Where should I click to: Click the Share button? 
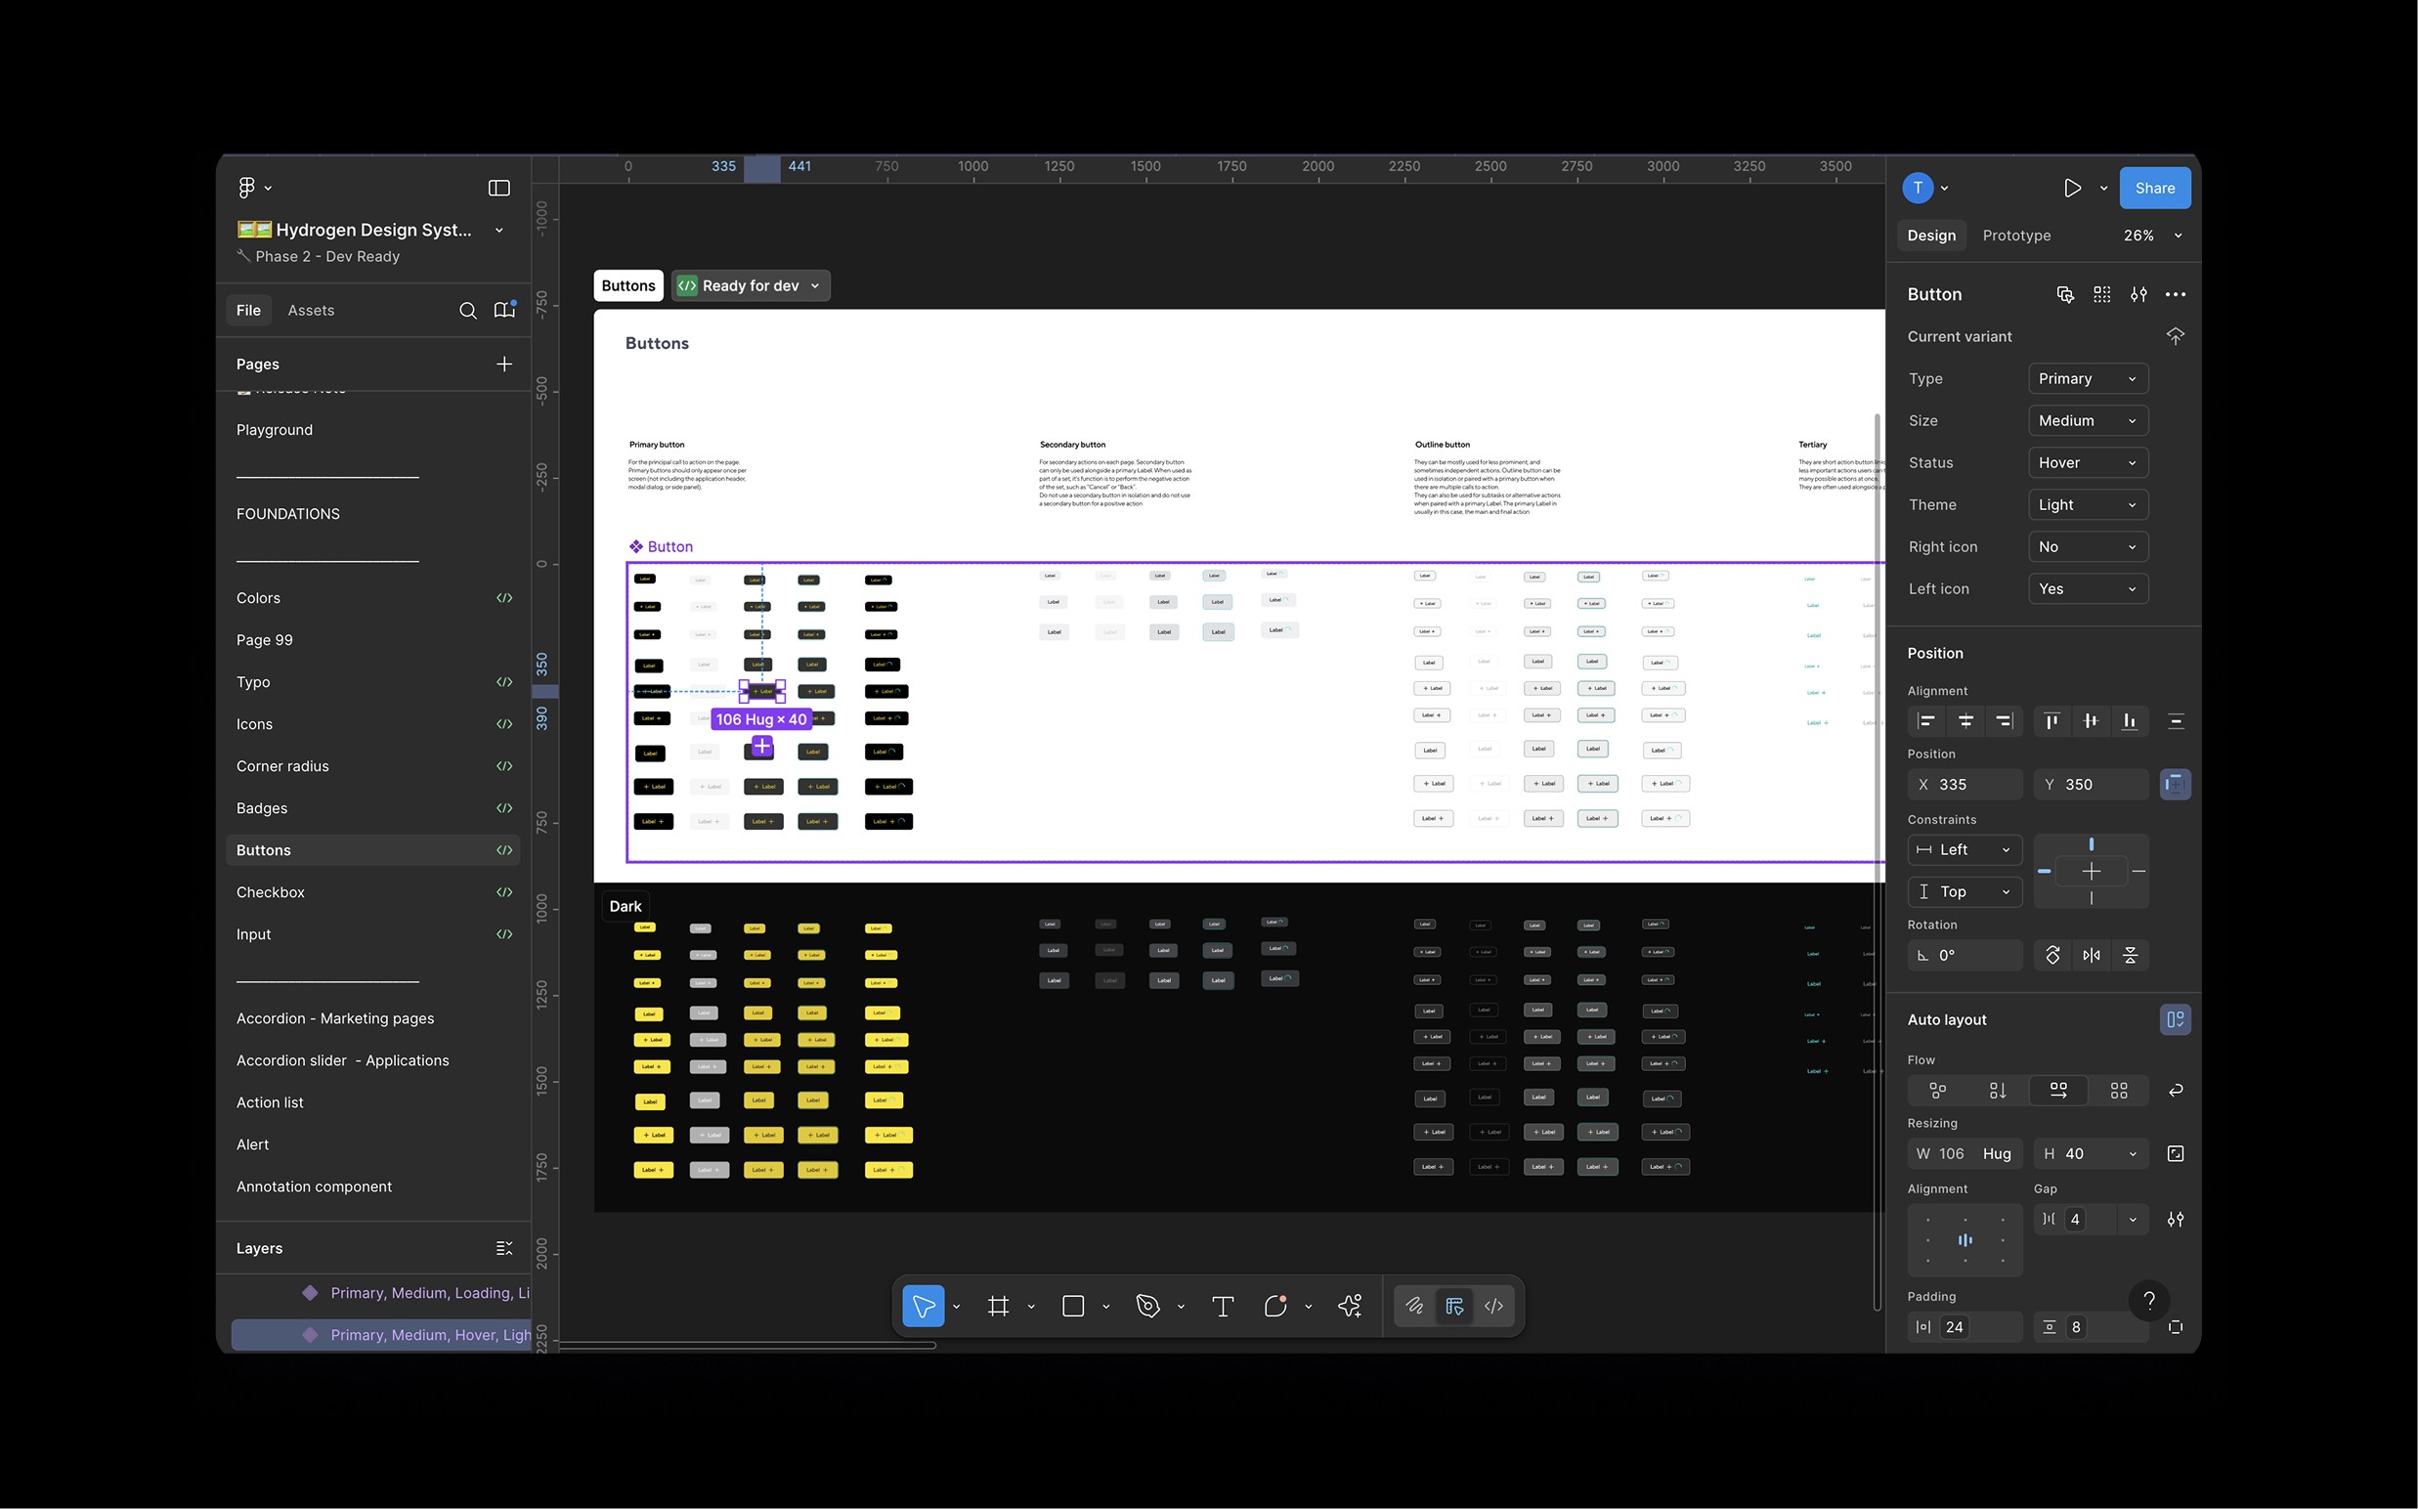[x=2154, y=189]
